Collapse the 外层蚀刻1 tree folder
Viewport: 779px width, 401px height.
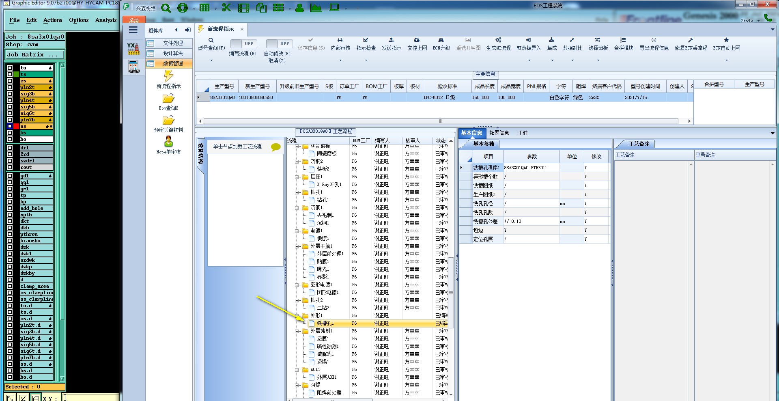coord(297,331)
